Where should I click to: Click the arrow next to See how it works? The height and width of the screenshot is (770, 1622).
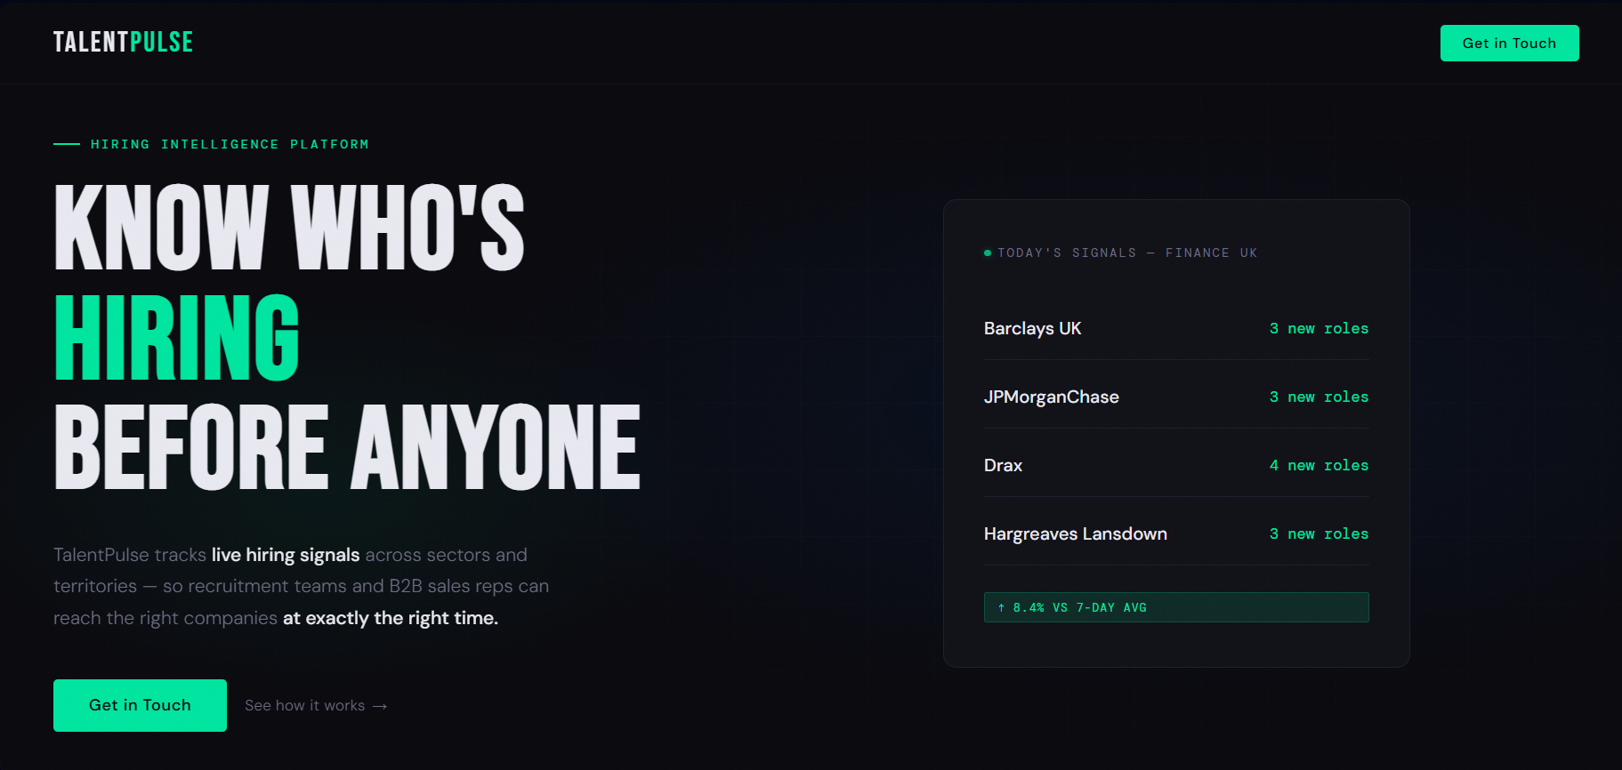380,706
